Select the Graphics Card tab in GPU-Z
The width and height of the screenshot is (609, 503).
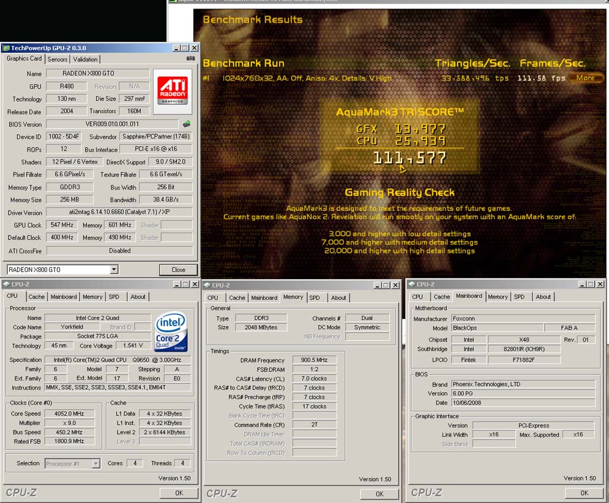click(24, 58)
